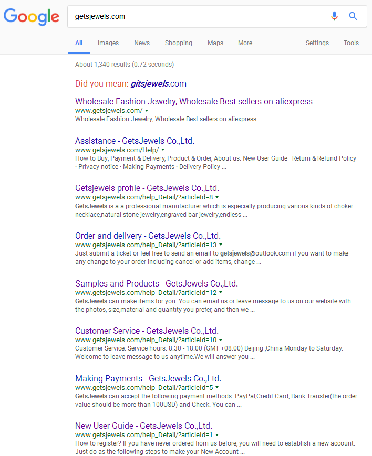
Task: Open Settings in the search bar
Action: 317,43
